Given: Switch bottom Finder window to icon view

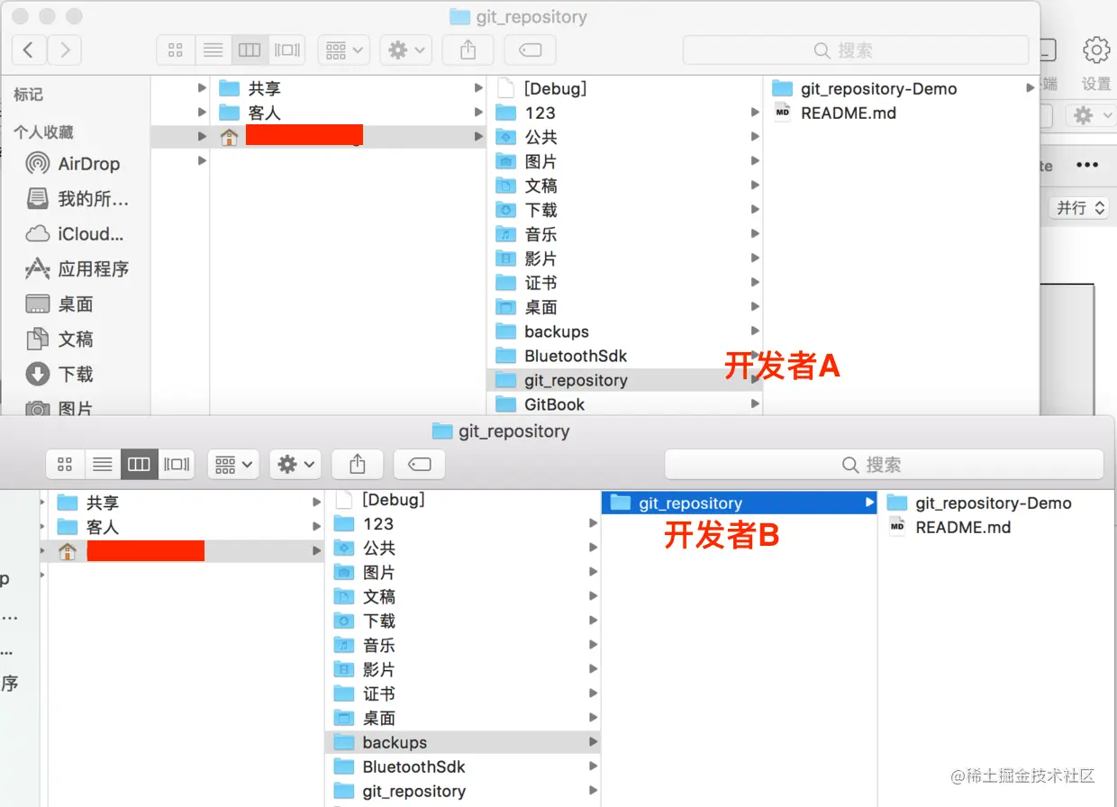Looking at the screenshot, I should coord(65,465).
